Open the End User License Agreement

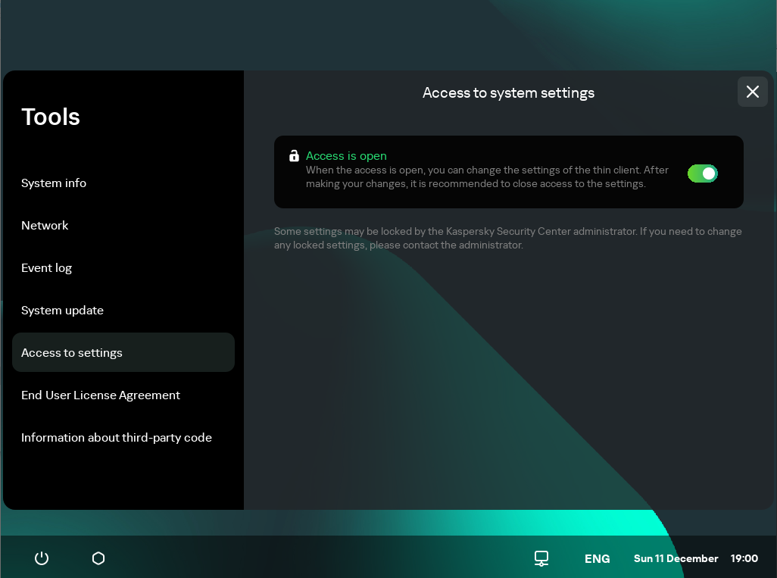101,395
